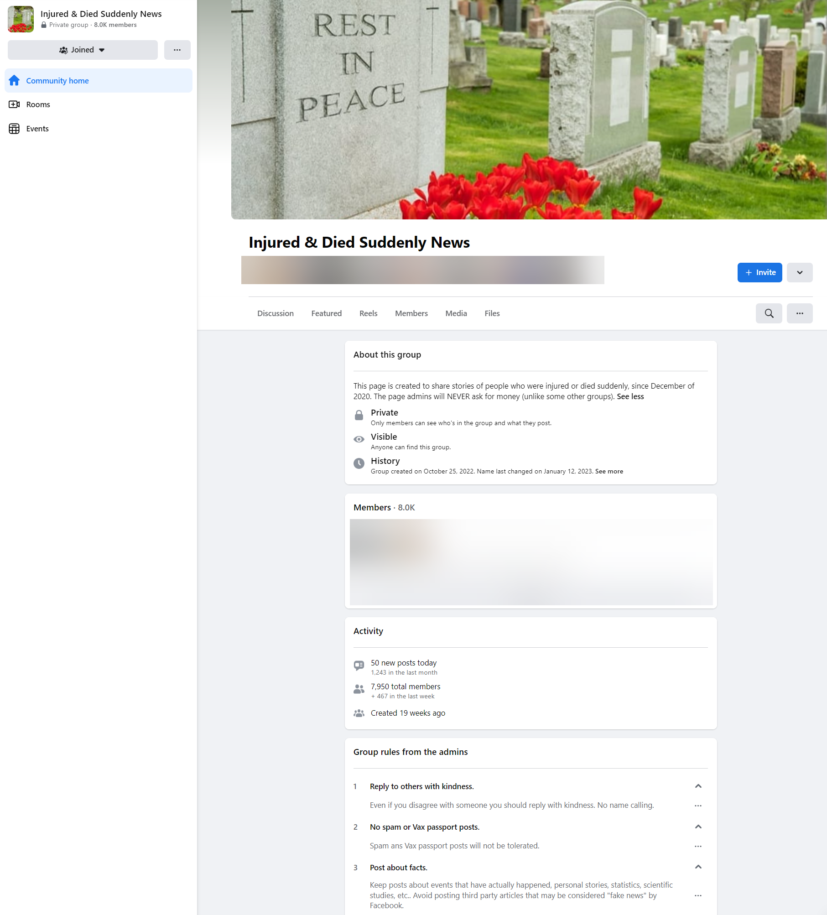Open the Joined status dropdown

click(82, 50)
